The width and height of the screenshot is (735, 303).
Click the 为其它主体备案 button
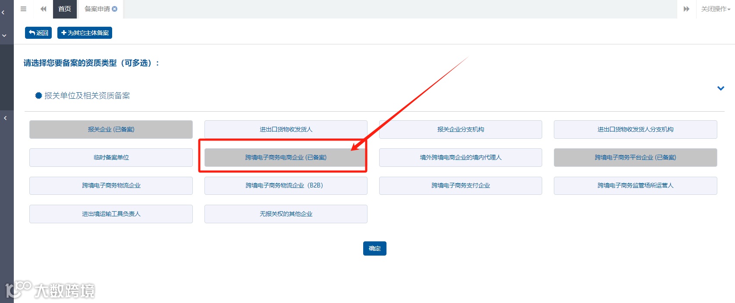(85, 33)
